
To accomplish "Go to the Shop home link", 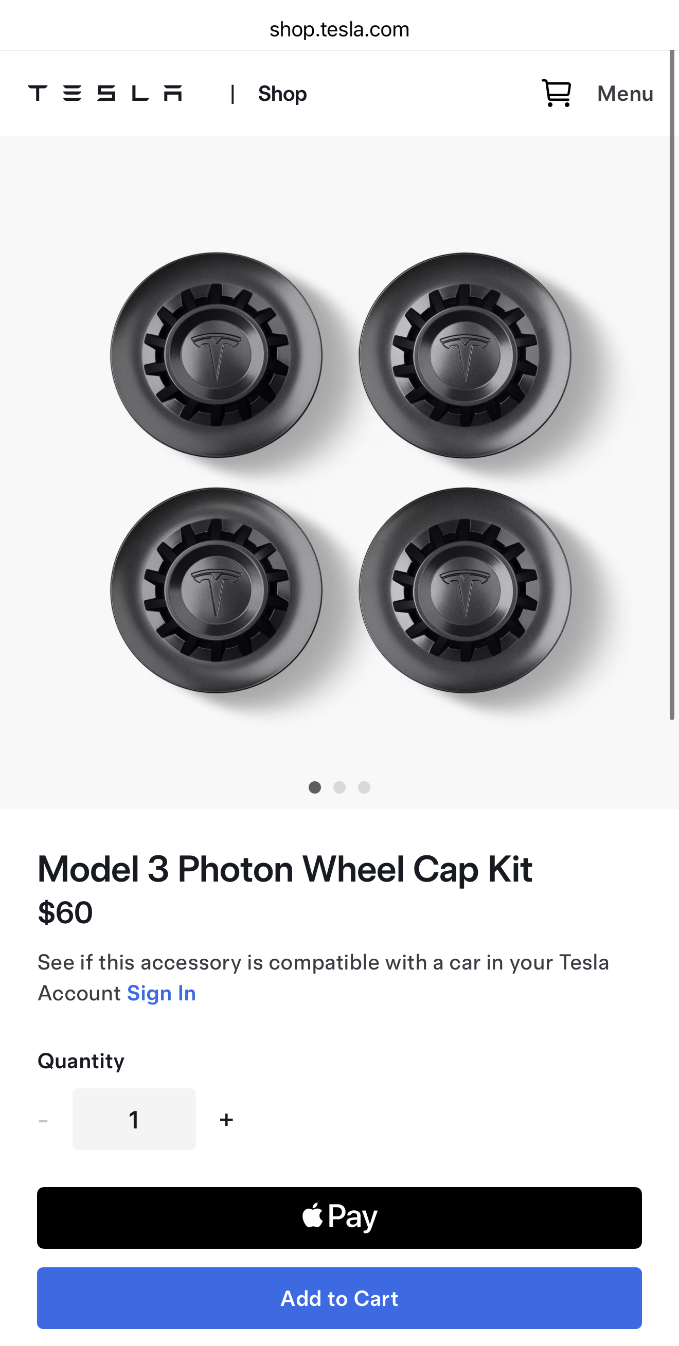I will tap(282, 94).
